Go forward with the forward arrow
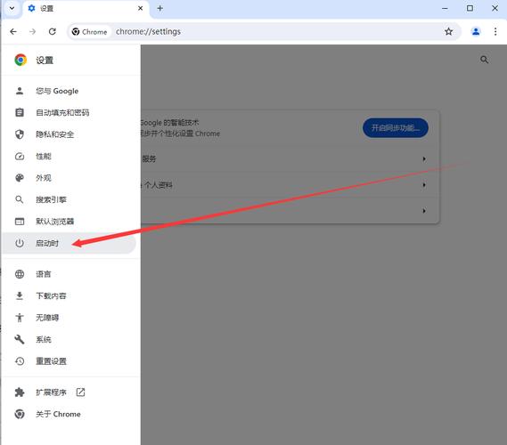507x445 pixels. [x=32, y=32]
